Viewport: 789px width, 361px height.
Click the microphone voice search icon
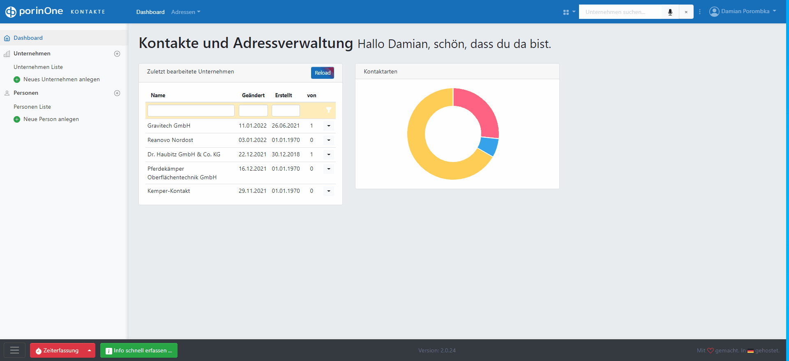click(670, 12)
